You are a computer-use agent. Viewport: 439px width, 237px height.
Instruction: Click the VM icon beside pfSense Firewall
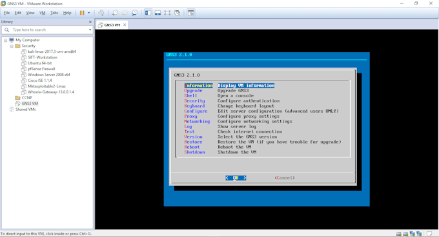(24, 69)
